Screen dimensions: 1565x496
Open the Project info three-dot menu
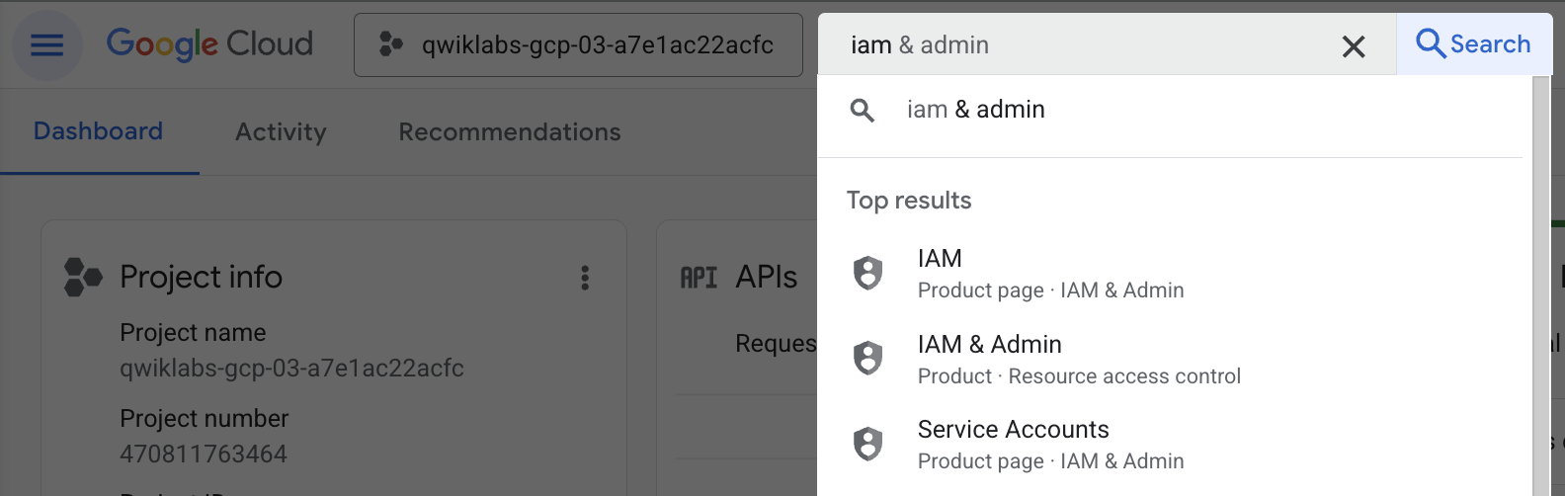click(x=585, y=278)
